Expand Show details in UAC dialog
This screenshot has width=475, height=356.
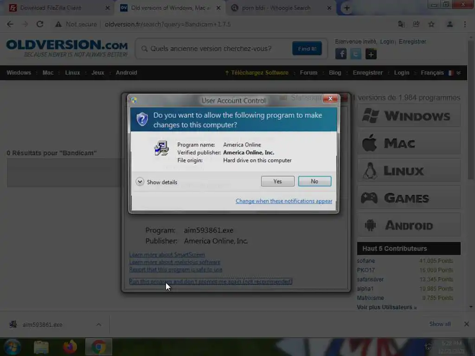(x=156, y=182)
